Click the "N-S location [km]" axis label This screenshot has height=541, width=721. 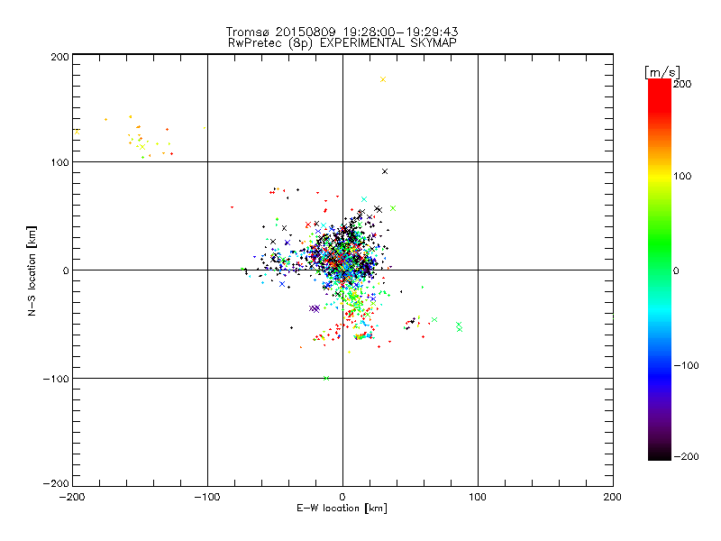tap(32, 270)
